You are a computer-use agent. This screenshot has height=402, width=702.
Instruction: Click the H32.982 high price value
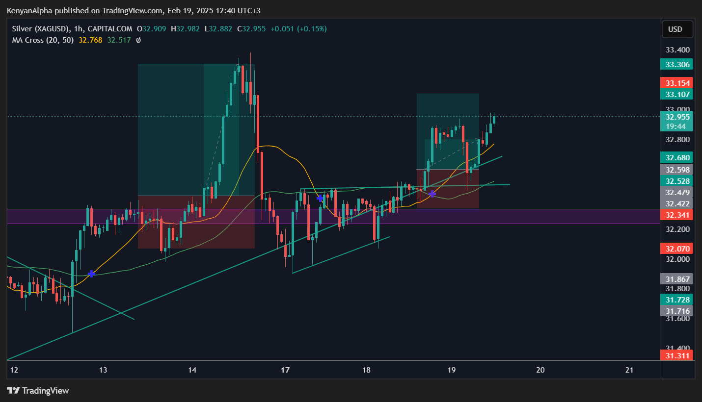tap(185, 29)
